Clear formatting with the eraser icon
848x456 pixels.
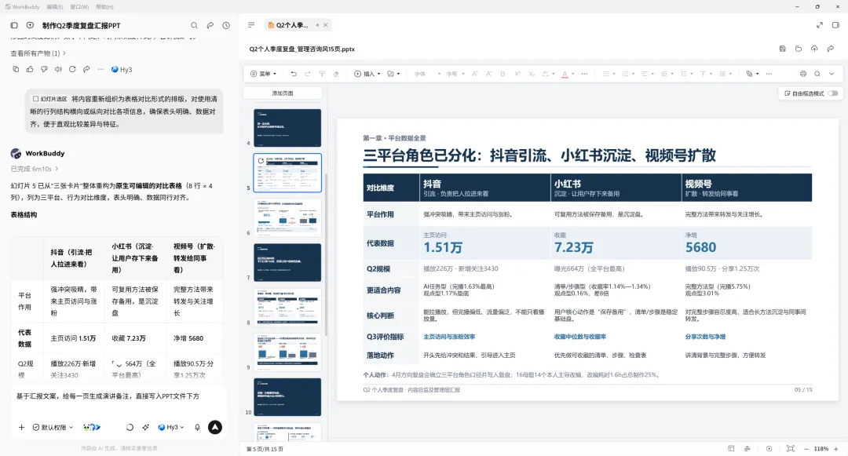coord(336,74)
